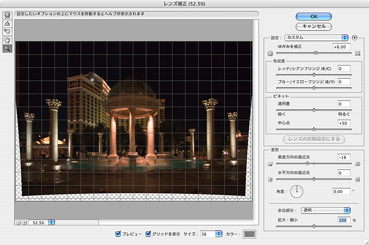
Task: Click the 暗く label under vignette slider
Action: pos(282,114)
